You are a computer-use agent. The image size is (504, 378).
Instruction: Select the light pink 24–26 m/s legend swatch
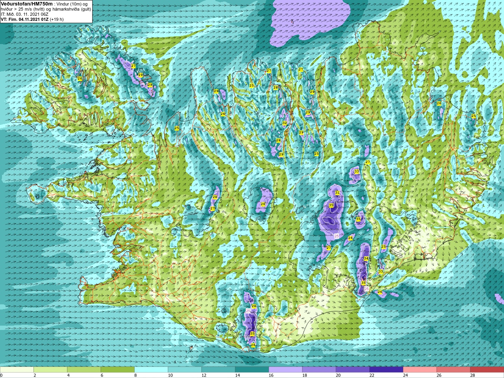pos(420,369)
